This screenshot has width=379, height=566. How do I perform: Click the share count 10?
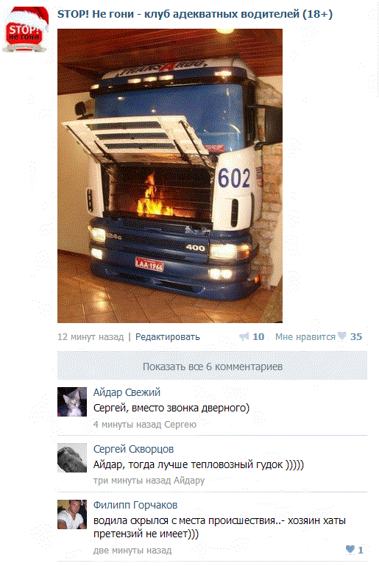coord(258,337)
